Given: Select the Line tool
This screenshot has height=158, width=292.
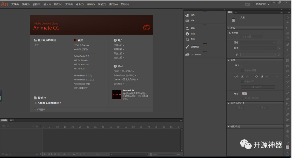Looking at the screenshot, I should click(x=288, y=55).
